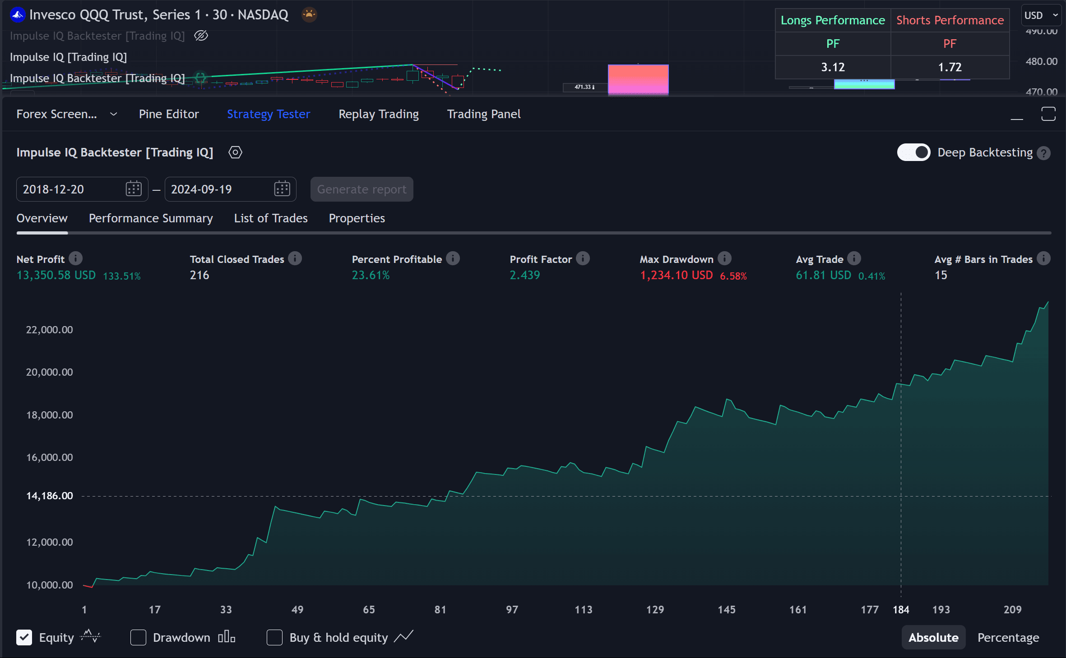
Task: Open start date calendar picker
Action: pos(134,189)
